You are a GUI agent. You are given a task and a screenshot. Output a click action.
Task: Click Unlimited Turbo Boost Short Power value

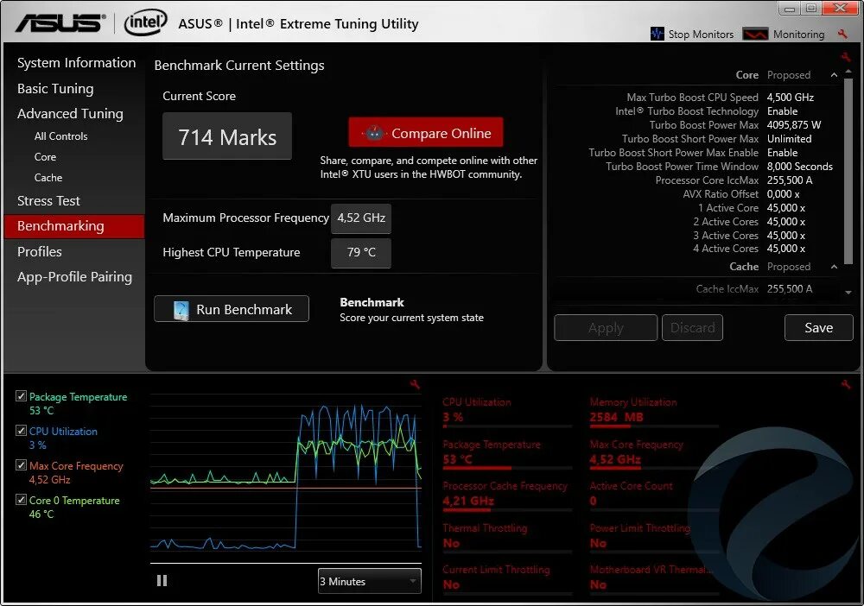[x=789, y=139]
